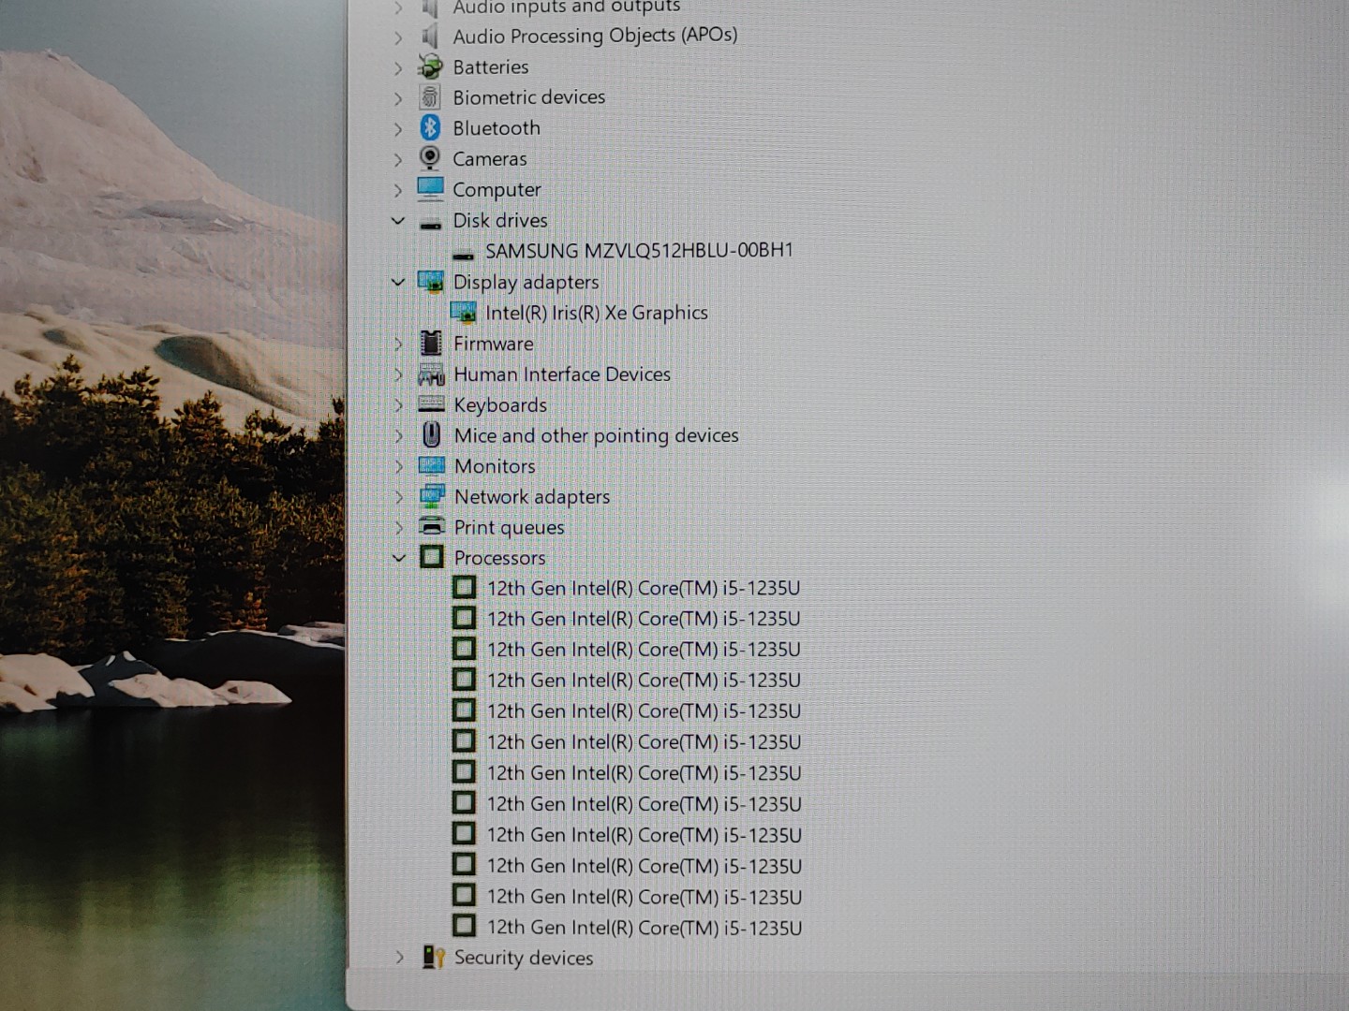Expand the Network adapters category
This screenshot has height=1011, width=1349.
coord(399,497)
